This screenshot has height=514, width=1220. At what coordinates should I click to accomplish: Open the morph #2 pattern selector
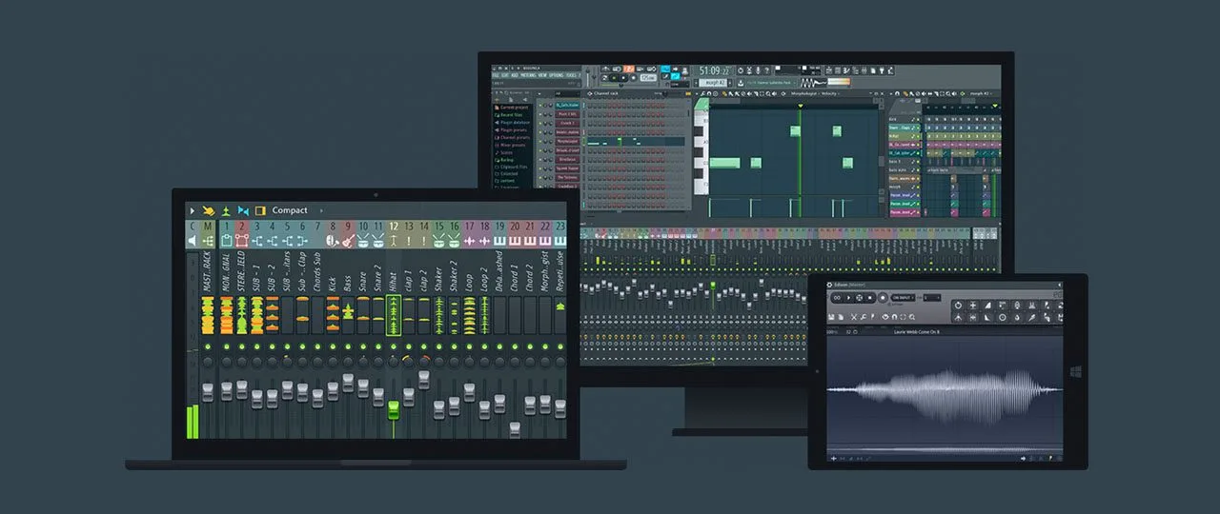point(712,83)
